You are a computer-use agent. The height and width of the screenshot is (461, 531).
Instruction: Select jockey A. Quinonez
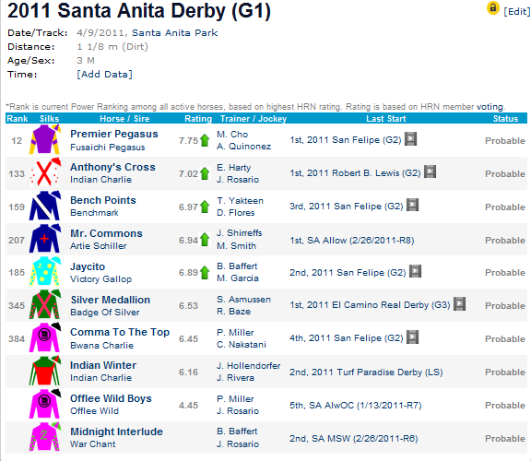tap(243, 147)
